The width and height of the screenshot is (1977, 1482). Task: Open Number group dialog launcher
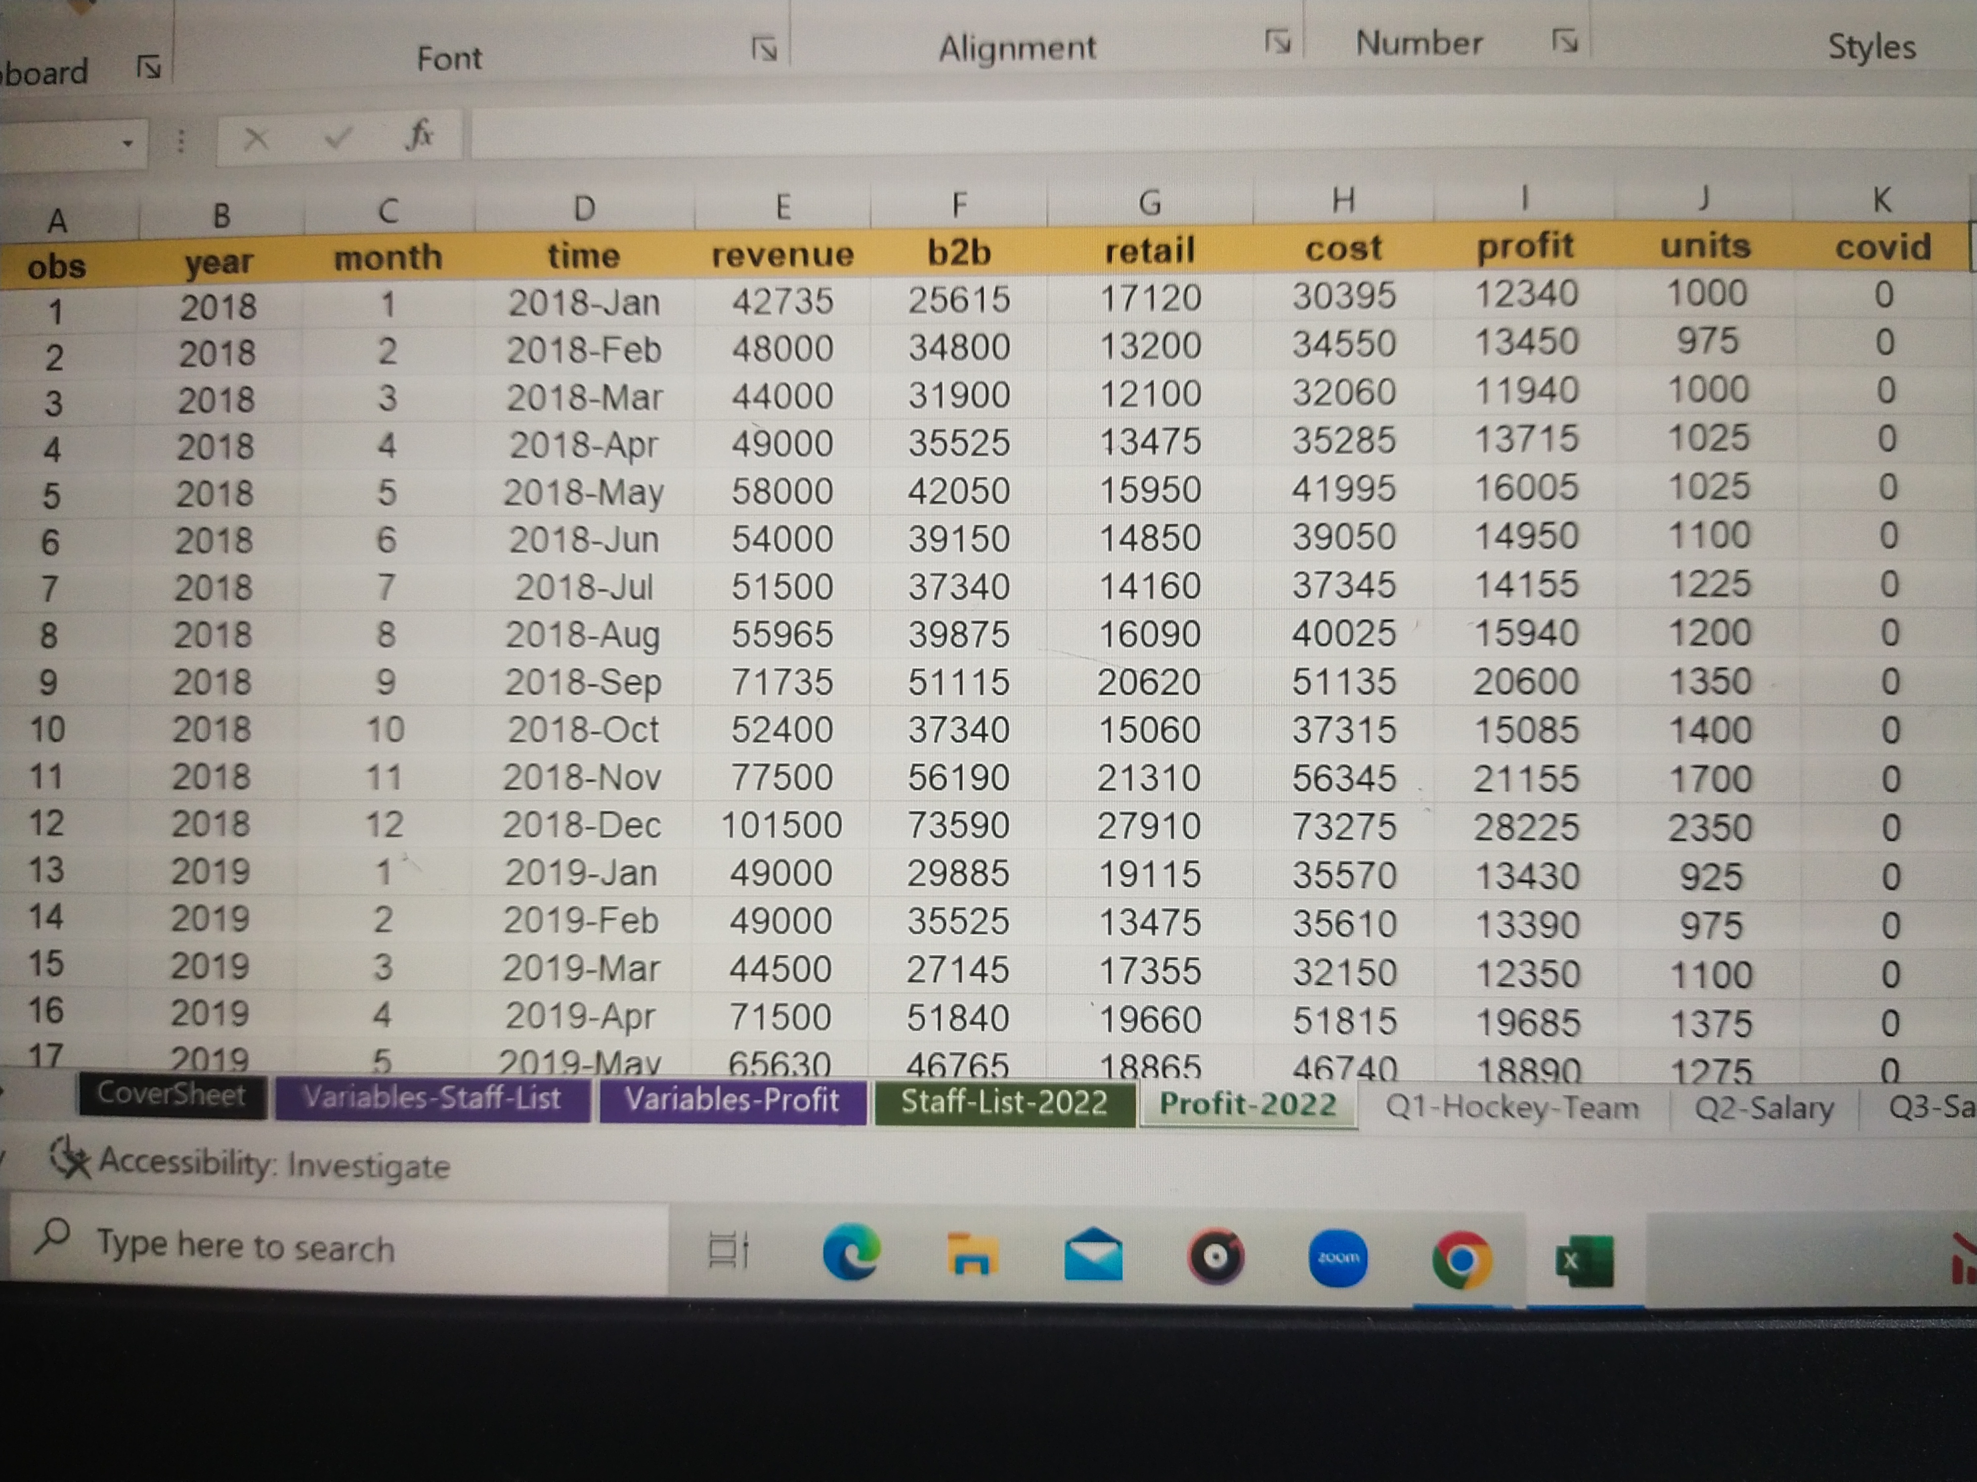1564,40
